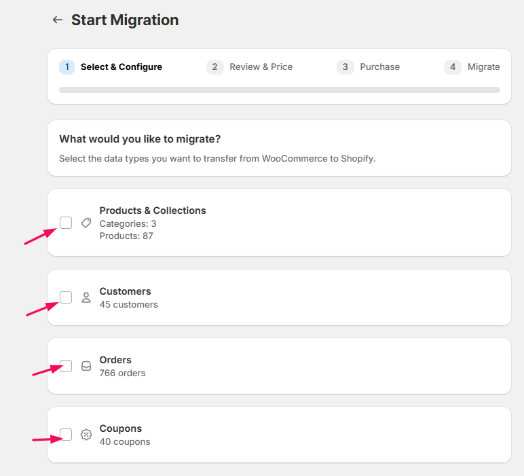Click the migration progress bar

click(x=279, y=90)
